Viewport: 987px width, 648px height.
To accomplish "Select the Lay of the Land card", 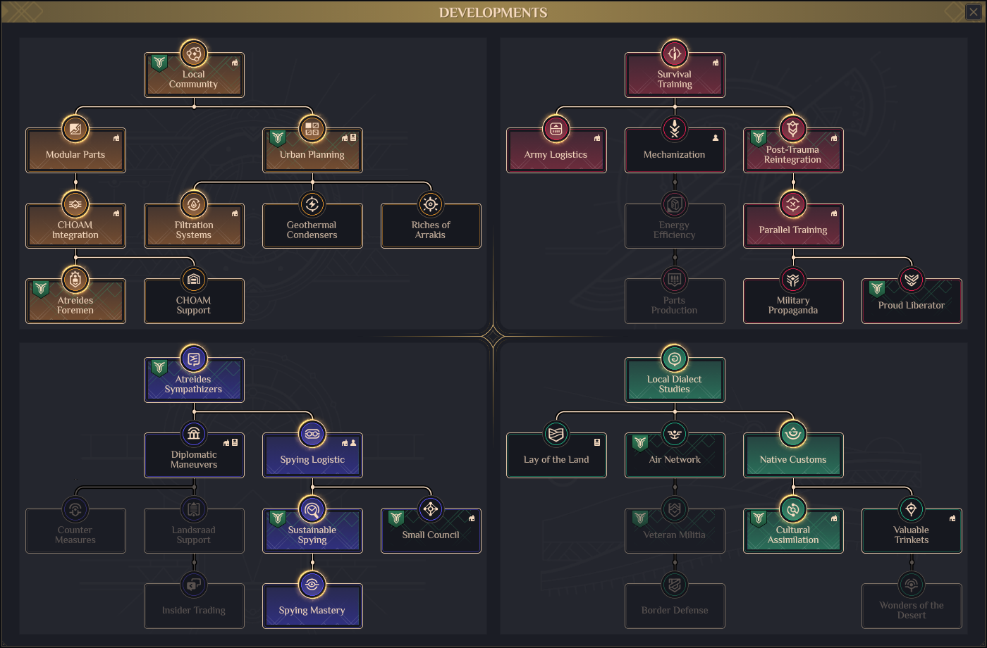I will pos(556,455).
